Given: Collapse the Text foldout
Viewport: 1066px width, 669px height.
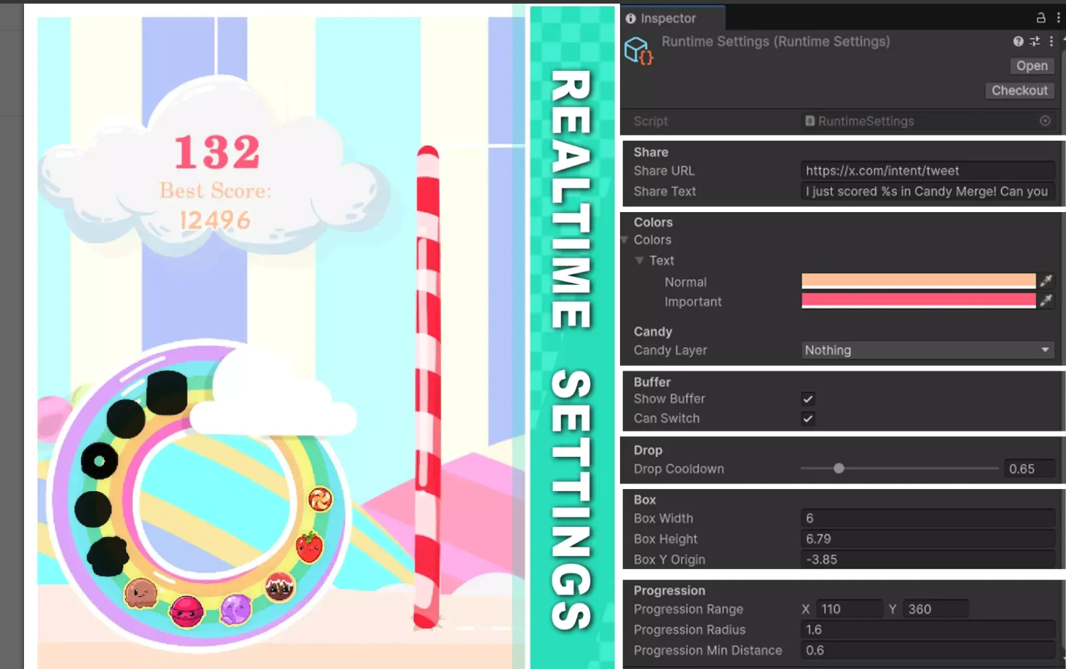Looking at the screenshot, I should (x=639, y=260).
